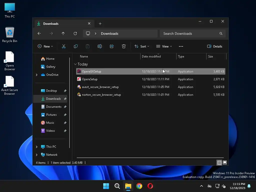Expand the OneDrive tree node
This screenshot has height=192, width=256.
tap(36, 75)
